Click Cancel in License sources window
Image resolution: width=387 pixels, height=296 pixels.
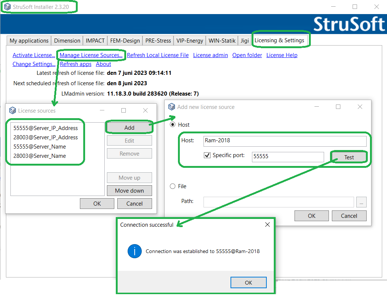[x=135, y=204]
